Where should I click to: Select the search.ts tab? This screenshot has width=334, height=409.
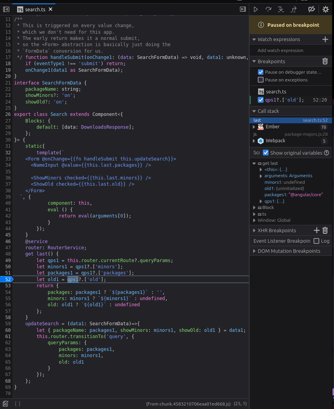tap(35, 9)
